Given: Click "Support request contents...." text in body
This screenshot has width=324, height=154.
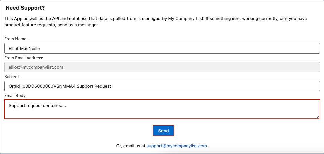Looking at the screenshot, I should click(x=37, y=105).
